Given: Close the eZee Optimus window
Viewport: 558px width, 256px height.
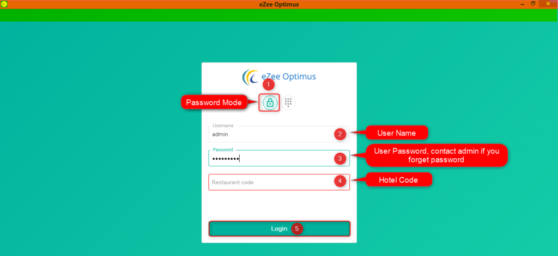Looking at the screenshot, I should 548,4.
